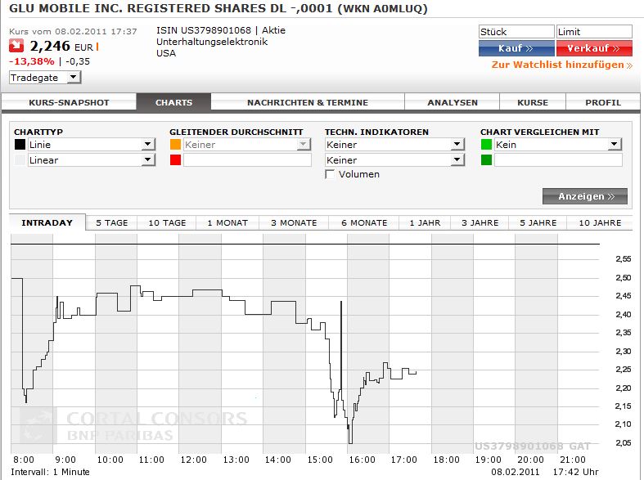The height and width of the screenshot is (480, 644).
Task: Click the 9:00 time axis label
Action: pos(65,460)
